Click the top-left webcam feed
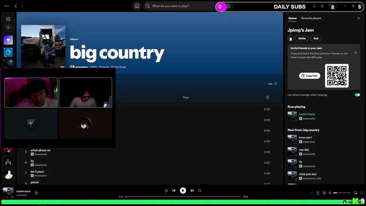This screenshot has height=206, width=366. 31,93
